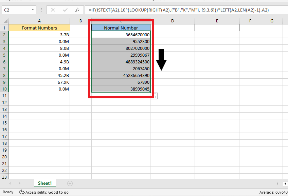Cancel formula entry with the X icon
Image resolution: width=288 pixels, height=196 pixels.
pyautogui.click(x=53, y=10)
